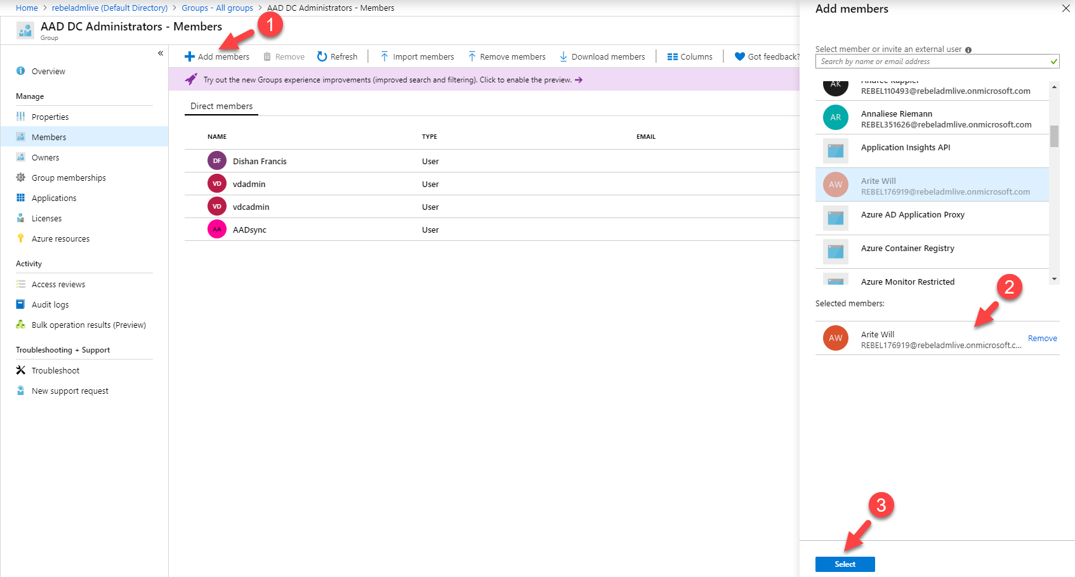1075x577 pixels.
Task: Open the Columns chooser icon
Action: [x=672, y=56]
